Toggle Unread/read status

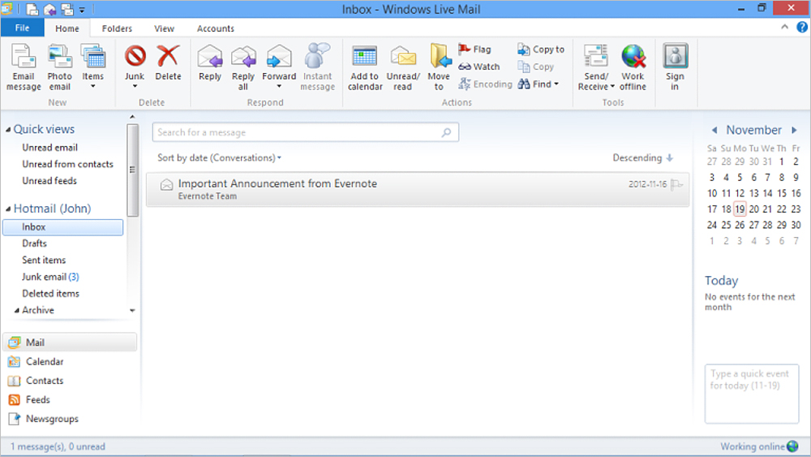pos(403,68)
